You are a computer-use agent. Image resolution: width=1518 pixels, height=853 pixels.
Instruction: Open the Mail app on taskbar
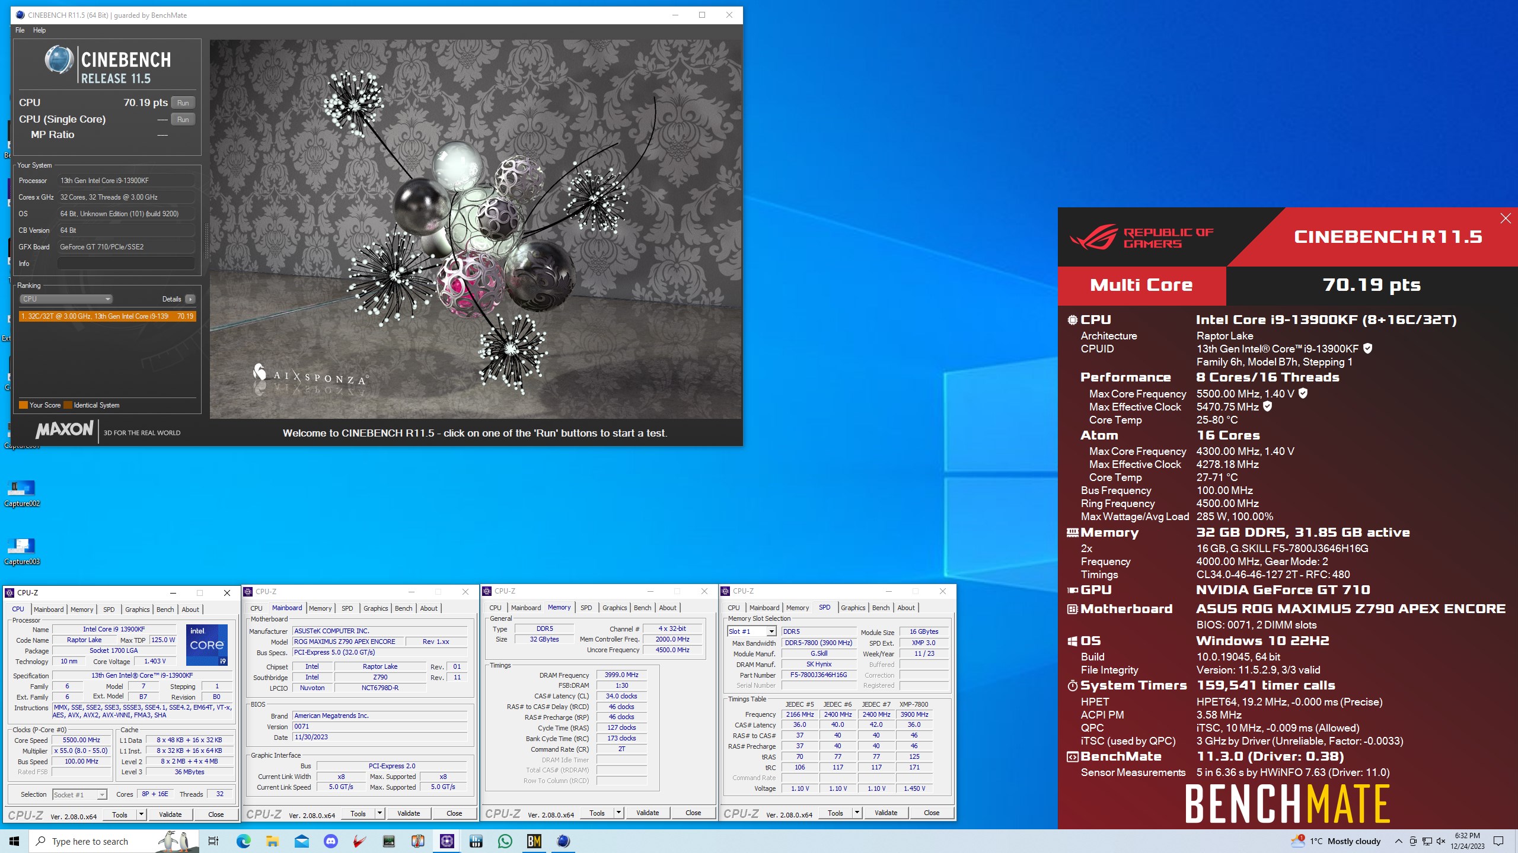pyautogui.click(x=301, y=841)
